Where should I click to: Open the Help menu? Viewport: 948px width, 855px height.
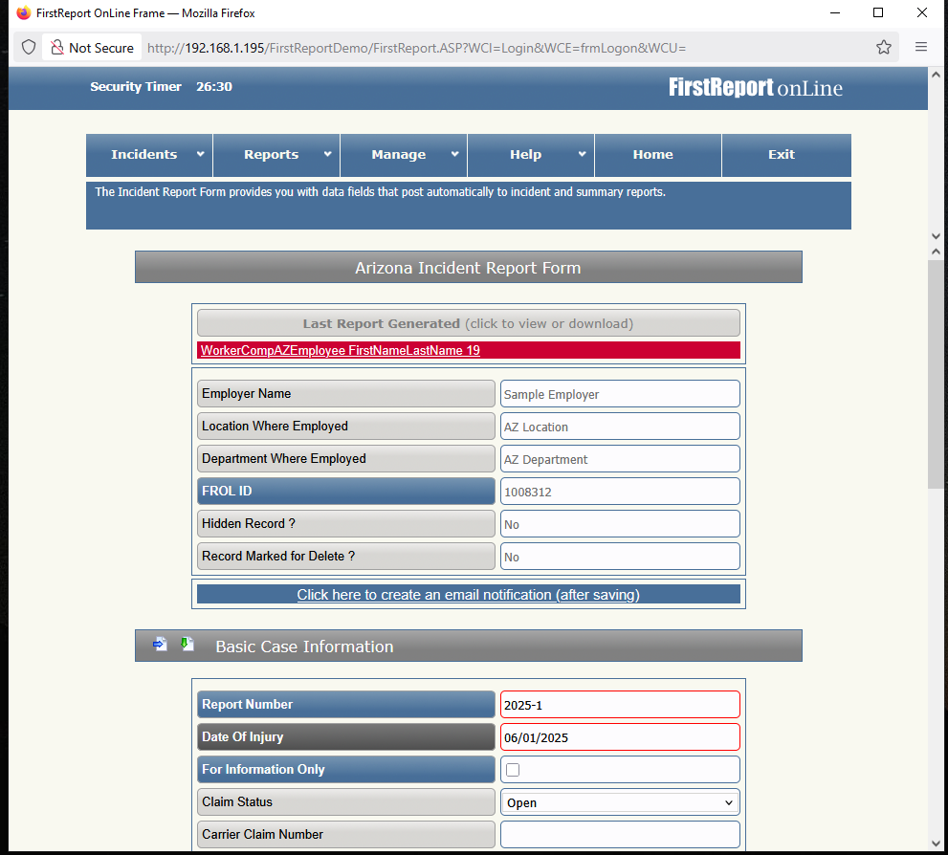pos(530,155)
